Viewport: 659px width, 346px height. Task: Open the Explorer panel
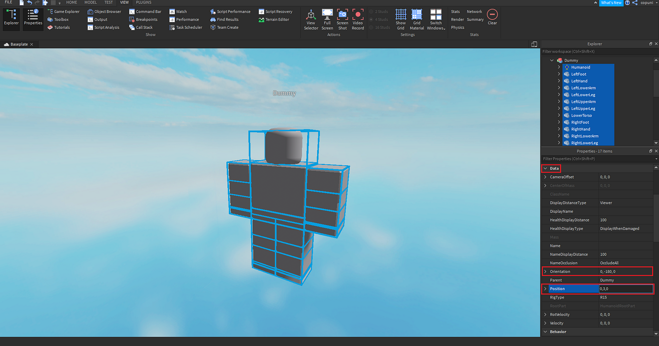point(11,19)
